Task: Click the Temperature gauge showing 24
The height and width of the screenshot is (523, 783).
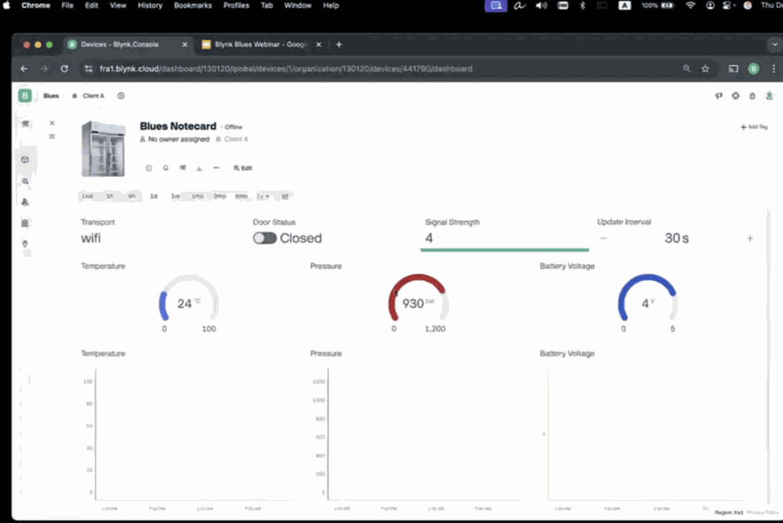Action: point(188,299)
